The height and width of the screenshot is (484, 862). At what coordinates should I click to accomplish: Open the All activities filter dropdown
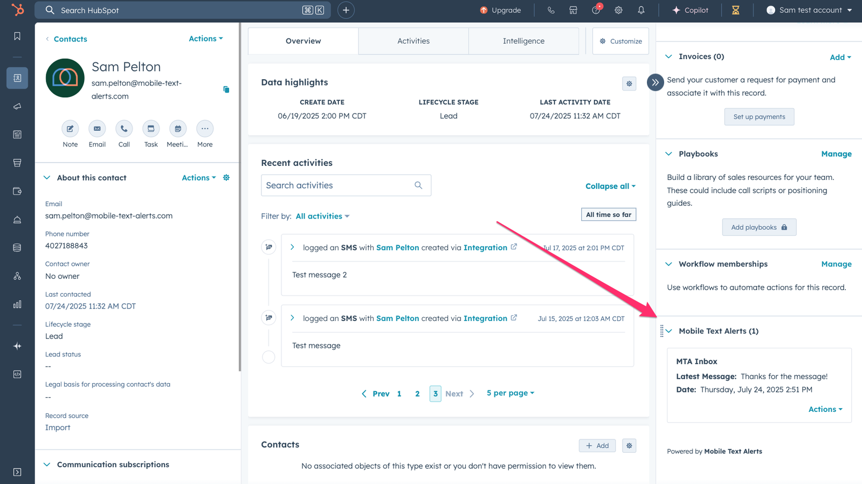coord(322,216)
